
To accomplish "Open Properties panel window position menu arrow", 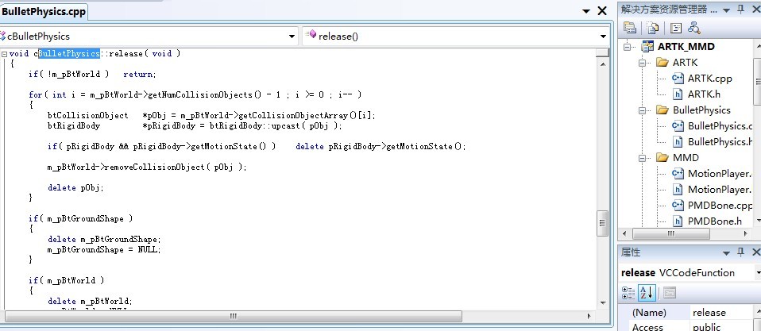I will [x=726, y=253].
